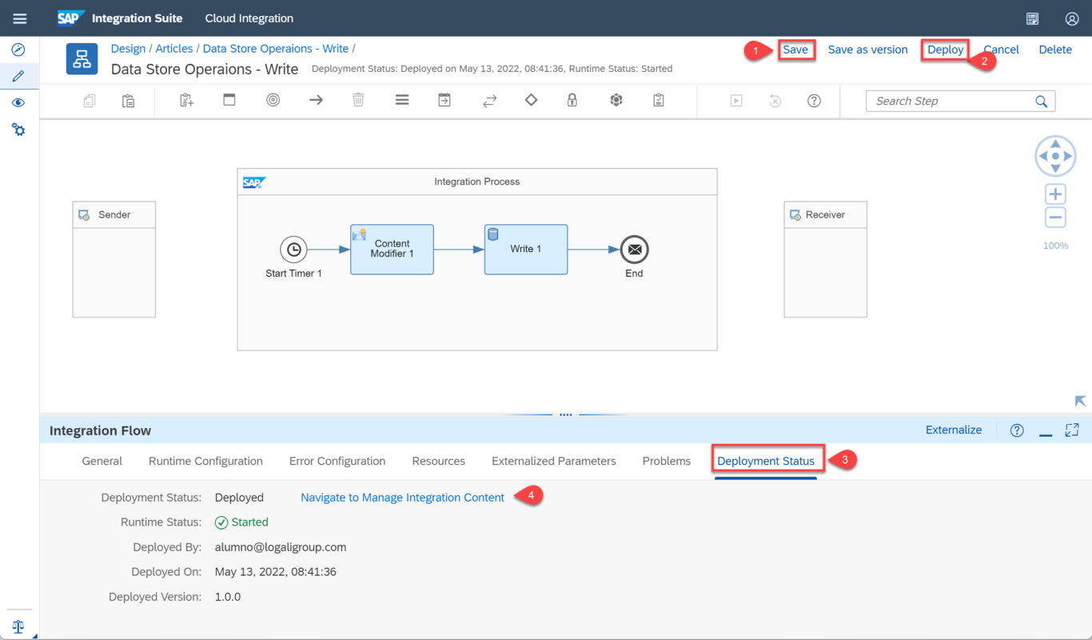Click the Delete trash toolbar icon
This screenshot has height=640, width=1092.
click(359, 100)
